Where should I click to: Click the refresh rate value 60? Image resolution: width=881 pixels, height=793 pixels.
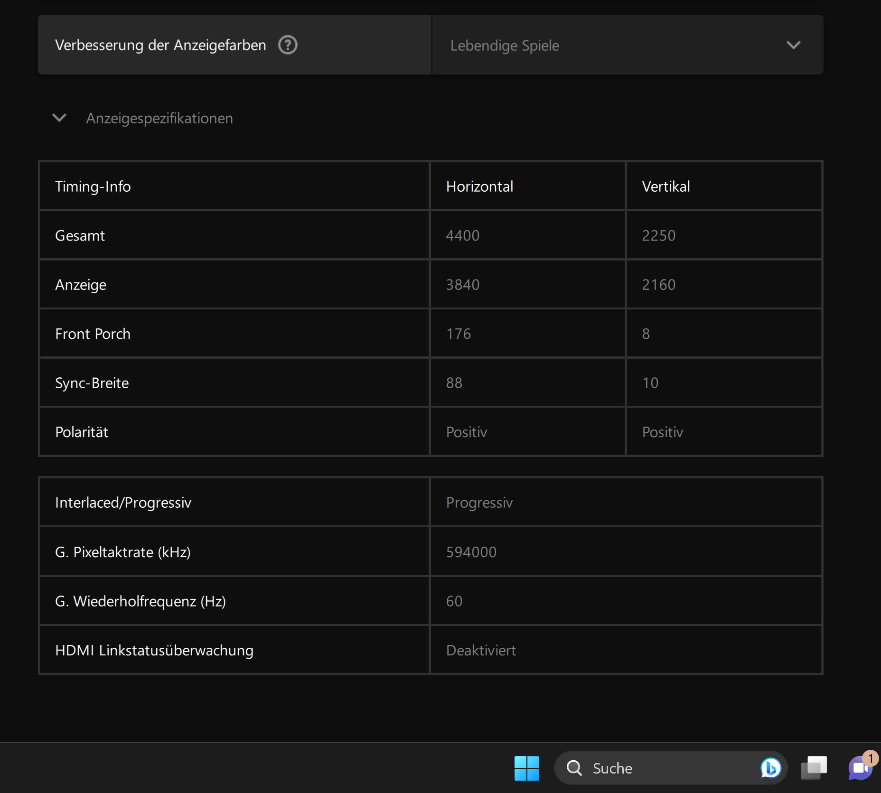[x=454, y=601]
